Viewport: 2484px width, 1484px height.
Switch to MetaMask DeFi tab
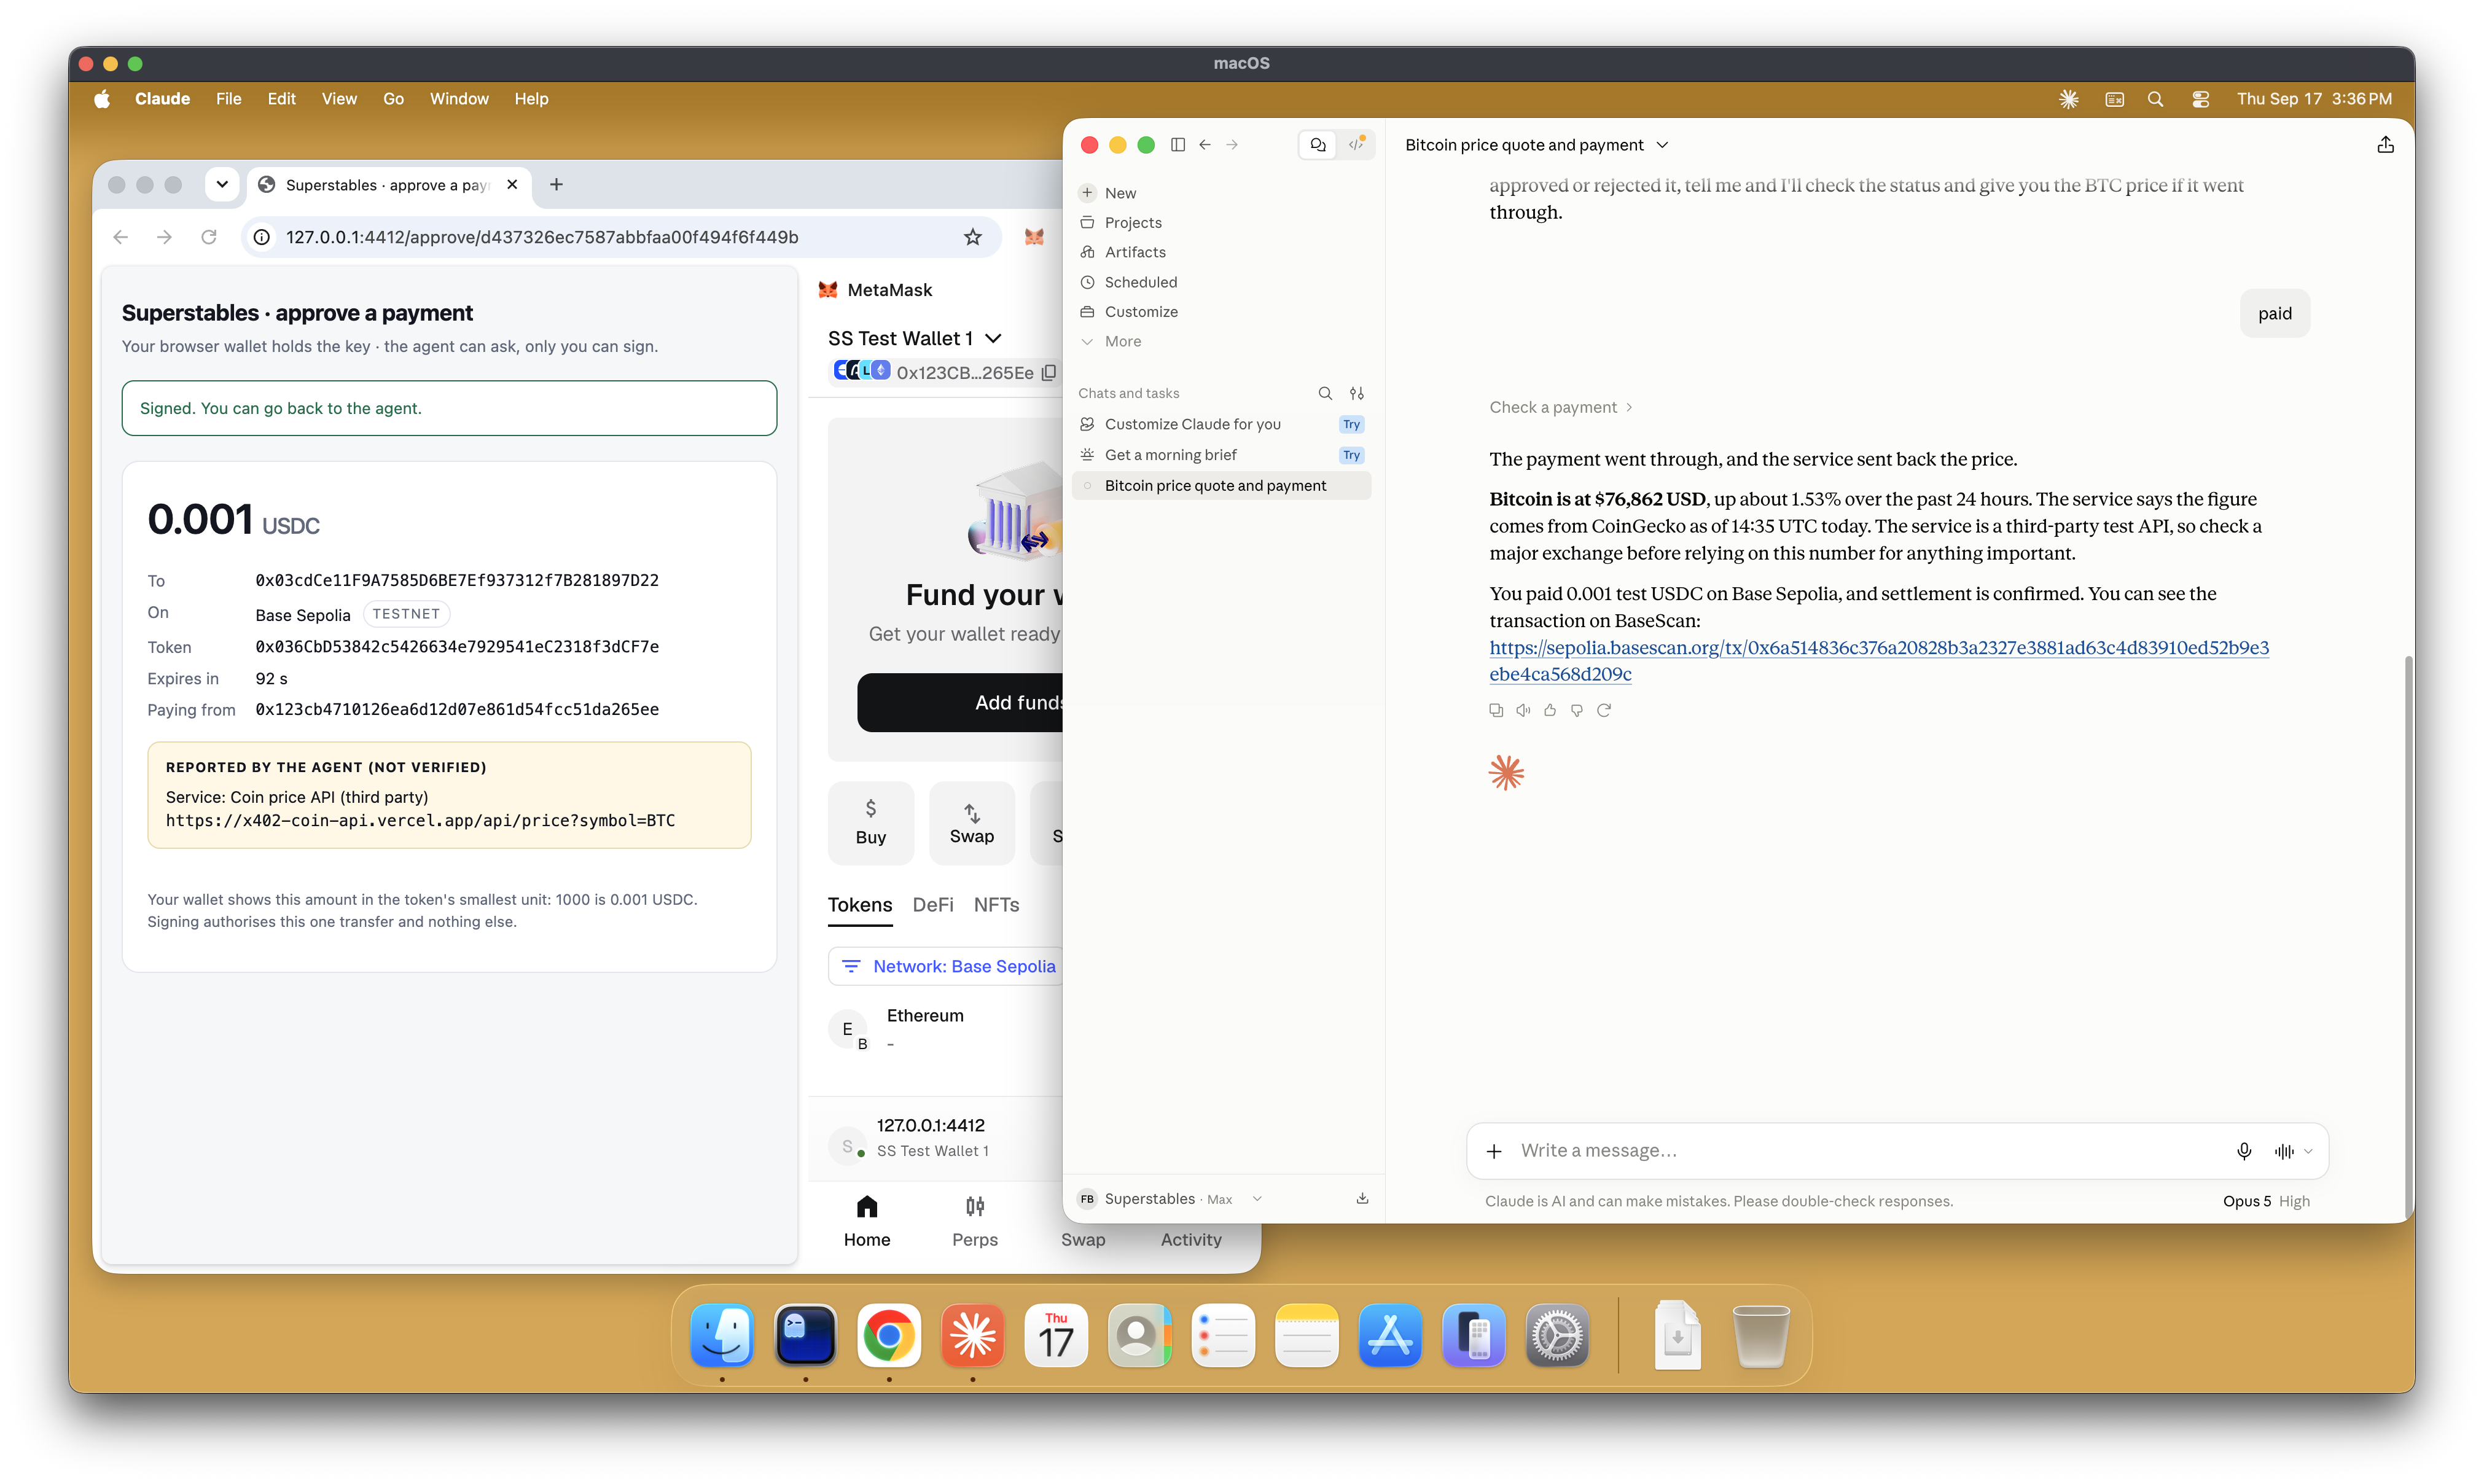(932, 905)
